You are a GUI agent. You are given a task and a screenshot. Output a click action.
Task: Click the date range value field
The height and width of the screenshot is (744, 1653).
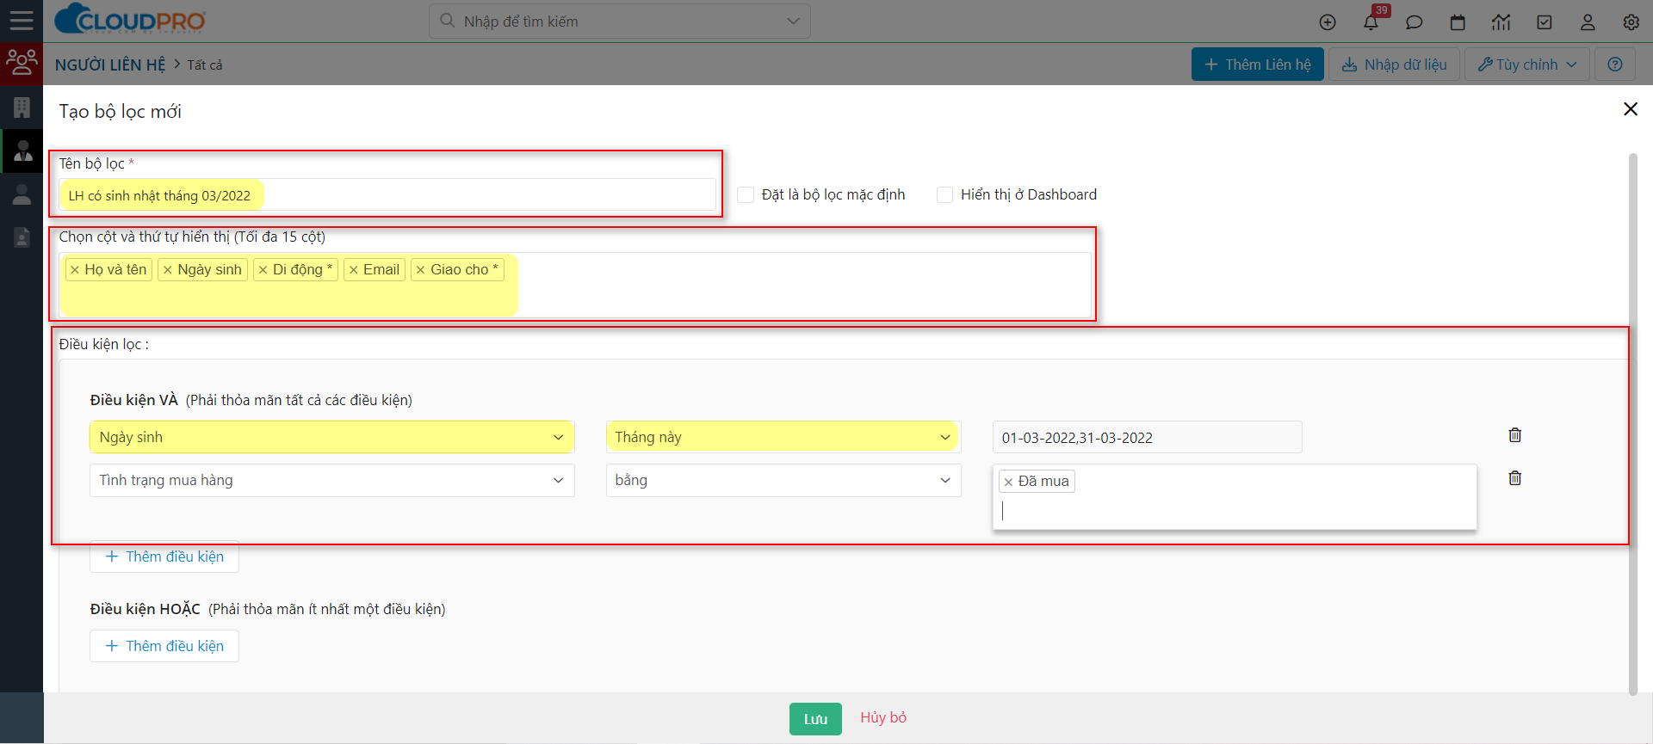pos(1147,437)
